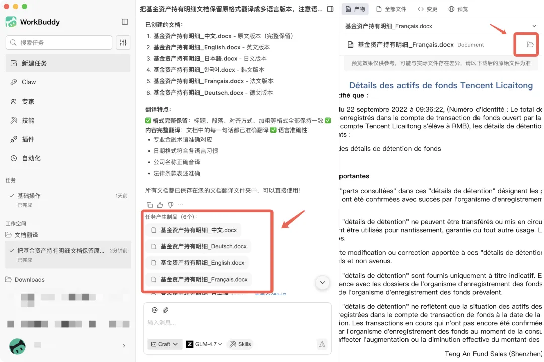The image size is (544, 362).
Task: Switch to the 产物 tab
Action: [x=355, y=9]
